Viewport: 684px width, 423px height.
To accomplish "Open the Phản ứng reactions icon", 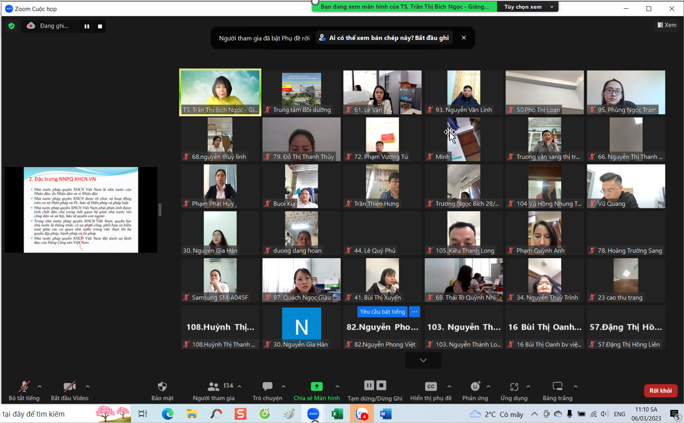I will coord(475,387).
